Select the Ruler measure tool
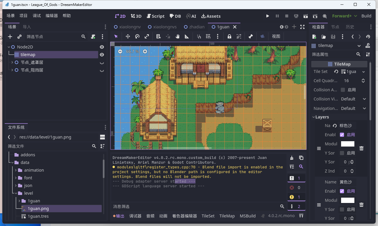Viewport: 378px width, 226px height. coord(187,36)
